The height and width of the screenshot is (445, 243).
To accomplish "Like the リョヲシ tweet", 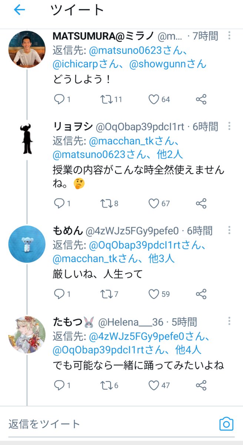I will click(x=154, y=203).
